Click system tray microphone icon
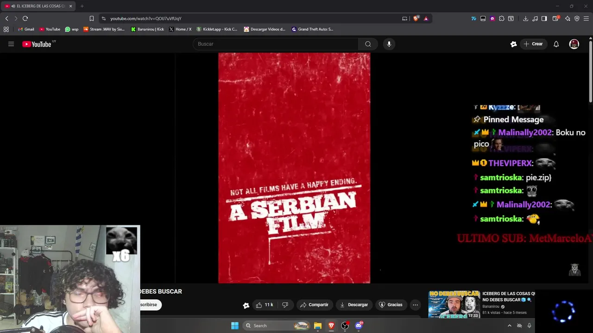This screenshot has width=593, height=333. click(529, 326)
